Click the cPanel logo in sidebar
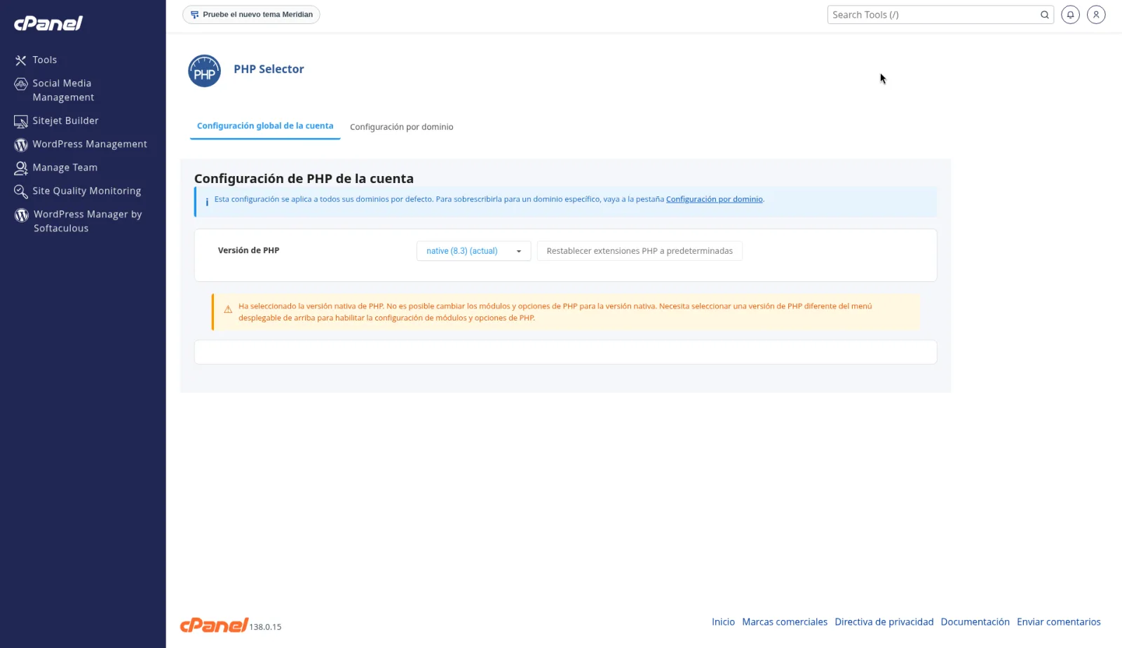Viewport: 1122px width, 648px height. [x=48, y=23]
